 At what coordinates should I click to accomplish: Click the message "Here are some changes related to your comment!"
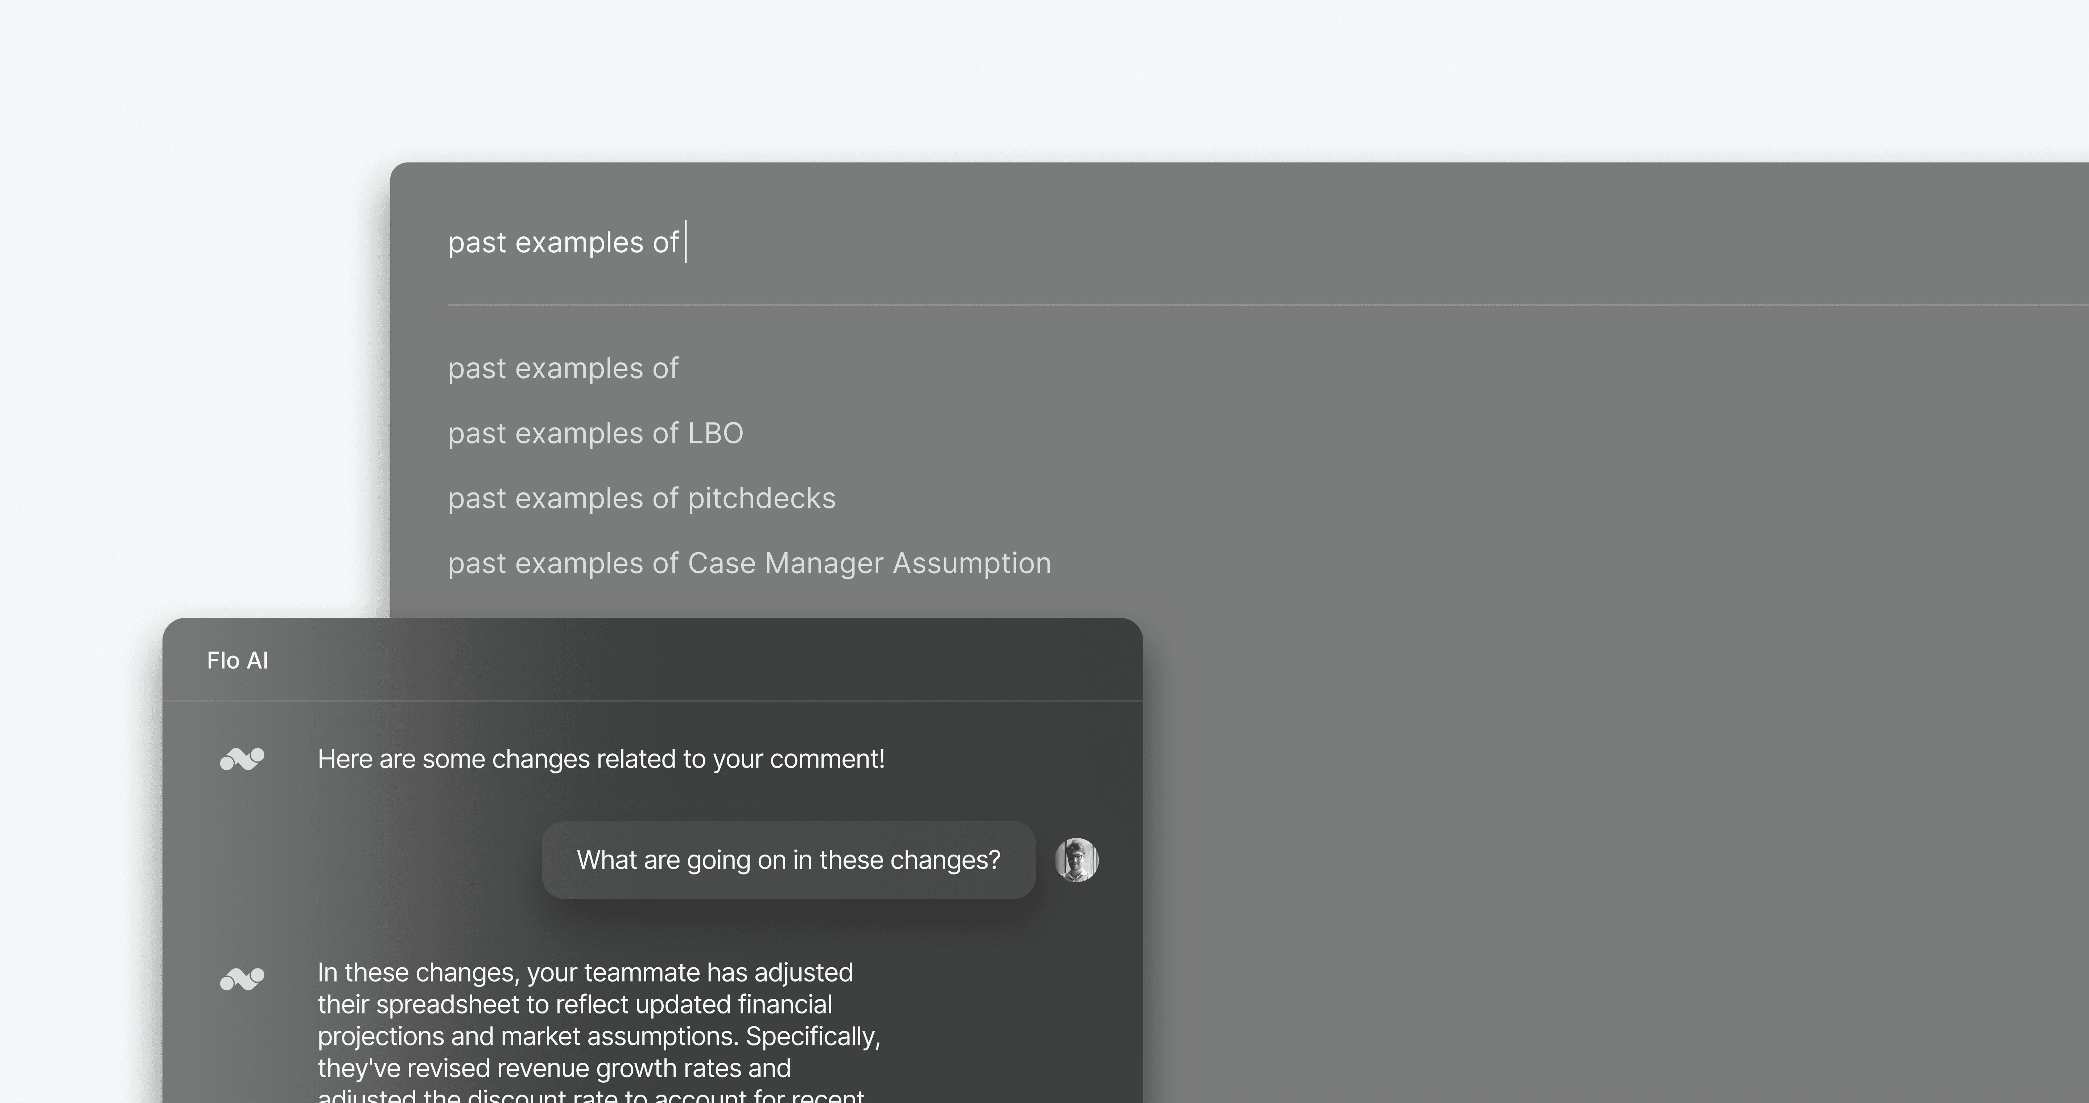tap(601, 759)
